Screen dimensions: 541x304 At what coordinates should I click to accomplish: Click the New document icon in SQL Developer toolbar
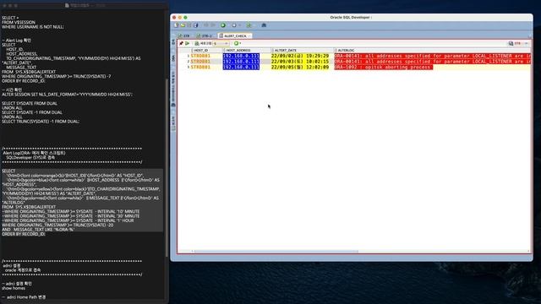(176, 25)
